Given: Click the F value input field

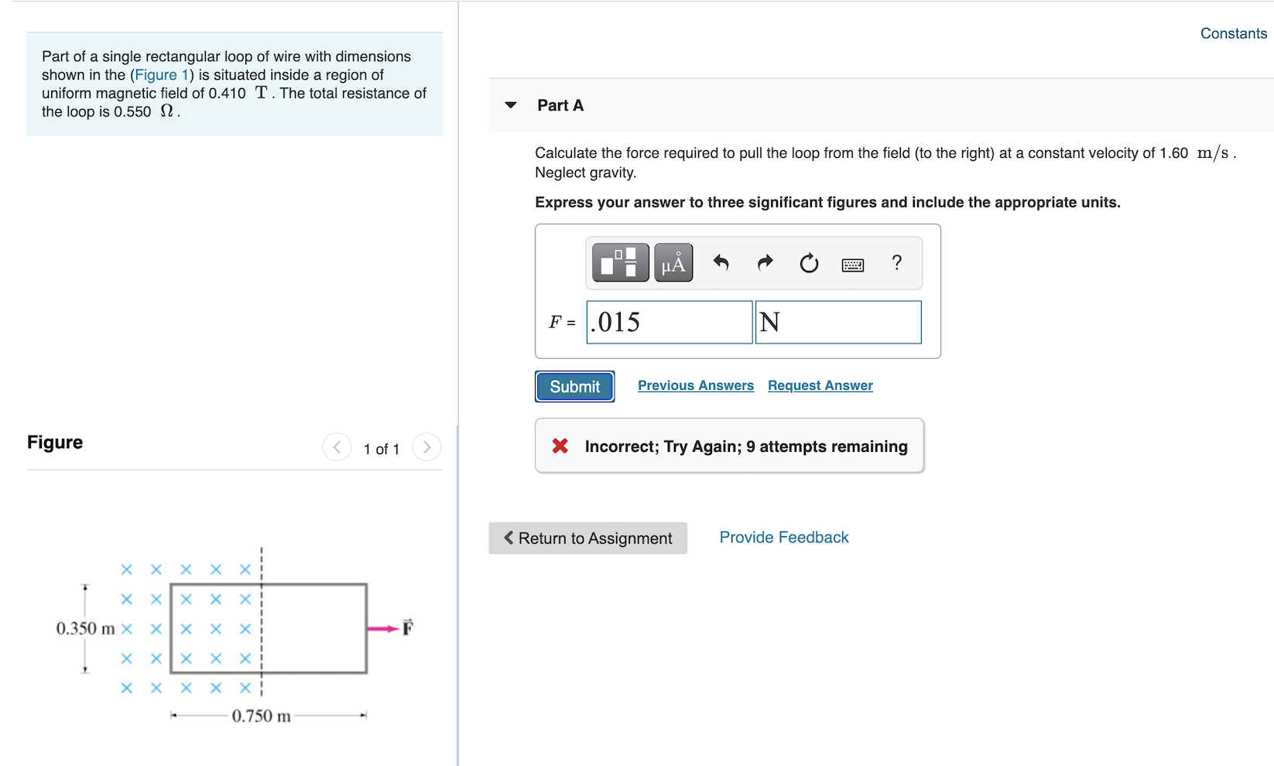Looking at the screenshot, I should coord(669,322).
